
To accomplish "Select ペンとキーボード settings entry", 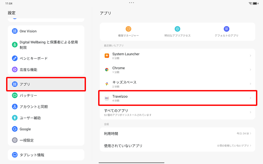I will tap(46, 58).
